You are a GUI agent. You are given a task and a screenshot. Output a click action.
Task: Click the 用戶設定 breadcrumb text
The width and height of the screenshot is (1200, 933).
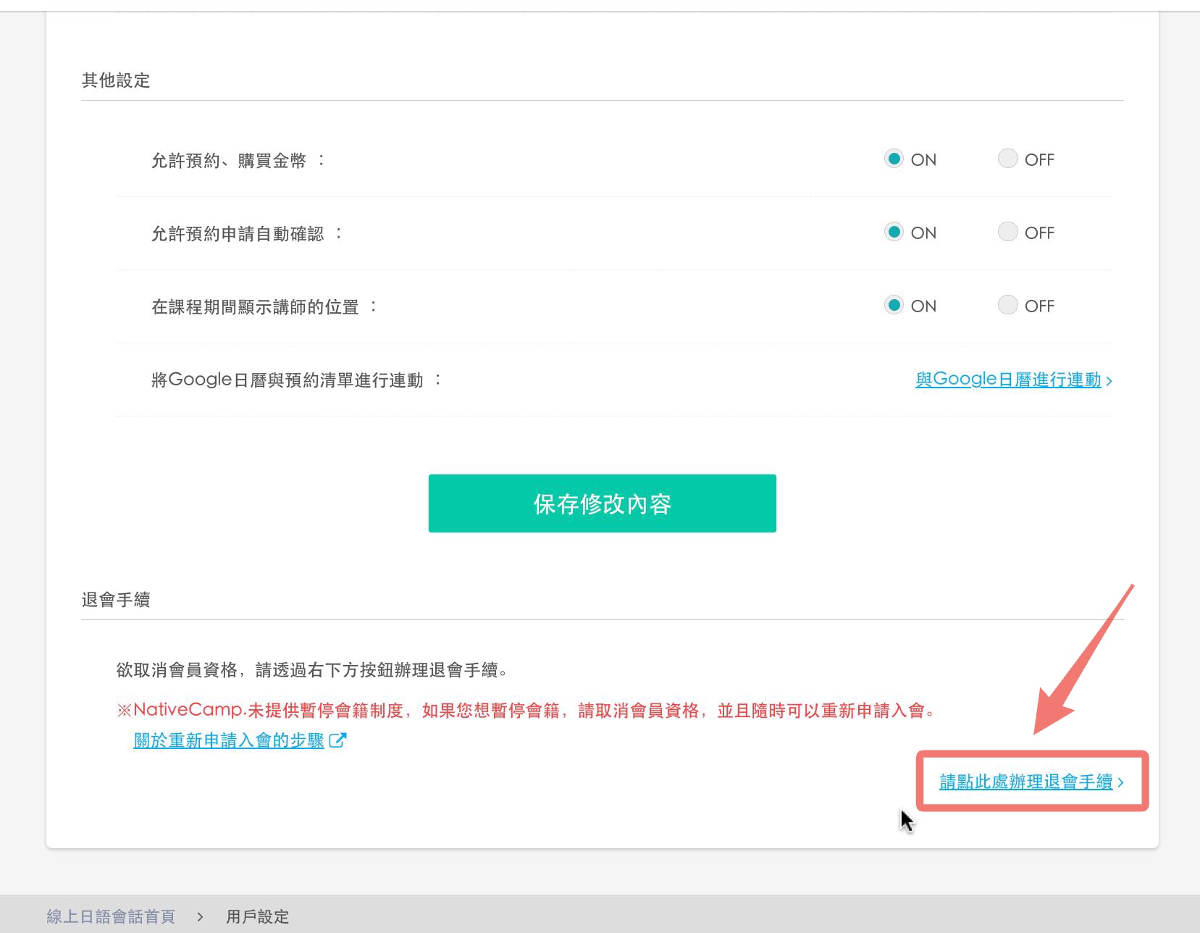257,916
